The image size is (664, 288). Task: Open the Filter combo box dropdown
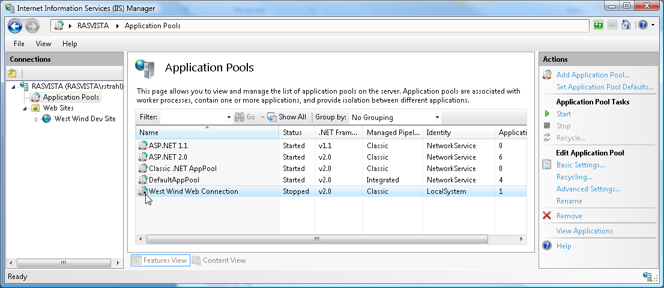(229, 118)
